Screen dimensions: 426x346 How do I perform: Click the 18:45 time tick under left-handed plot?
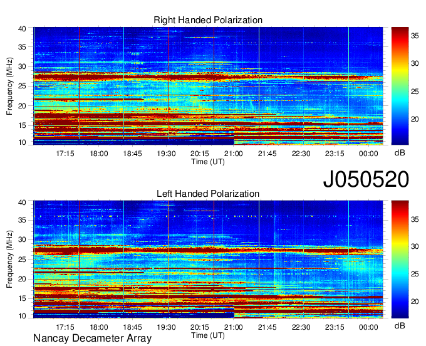(x=133, y=327)
